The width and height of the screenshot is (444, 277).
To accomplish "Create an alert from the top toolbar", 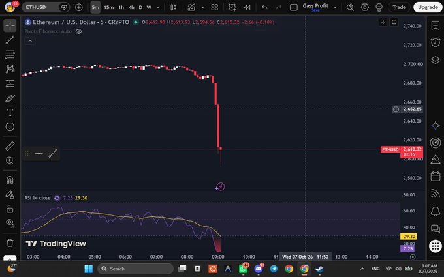I will coord(232,7).
